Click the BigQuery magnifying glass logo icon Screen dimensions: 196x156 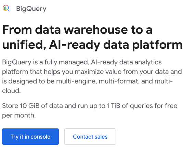click(x=6, y=8)
